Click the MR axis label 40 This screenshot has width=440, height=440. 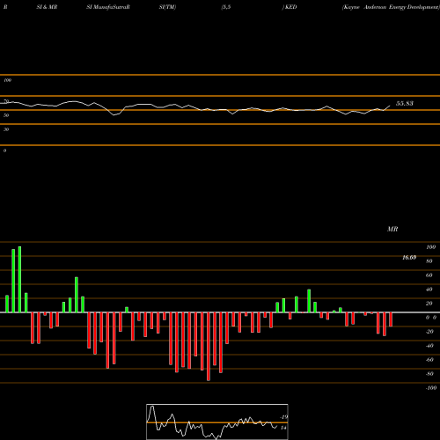click(x=429, y=290)
